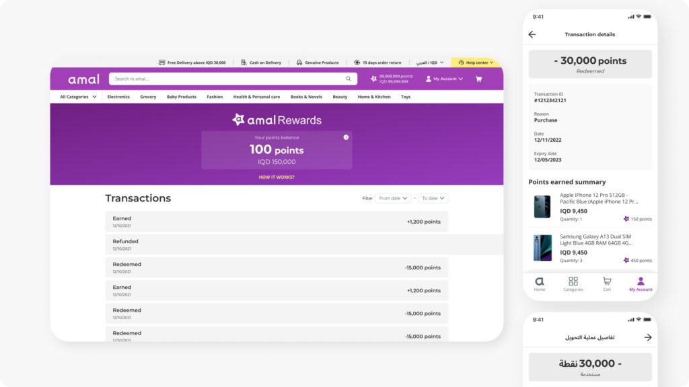This screenshot has height=387, width=689.
Task: Click the My Account person icon in header
Action: click(x=429, y=79)
